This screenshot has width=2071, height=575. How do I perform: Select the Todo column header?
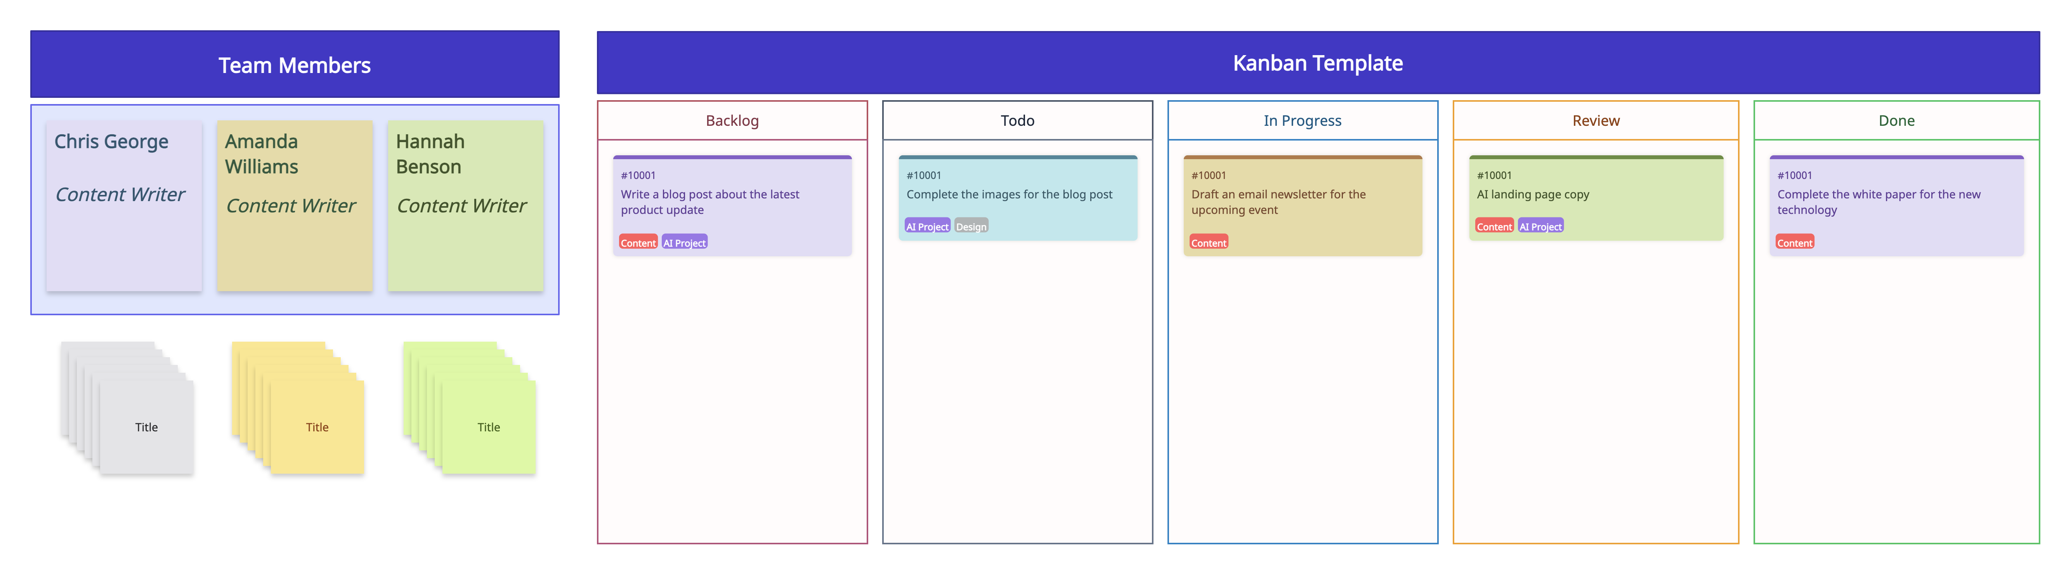[1017, 120]
